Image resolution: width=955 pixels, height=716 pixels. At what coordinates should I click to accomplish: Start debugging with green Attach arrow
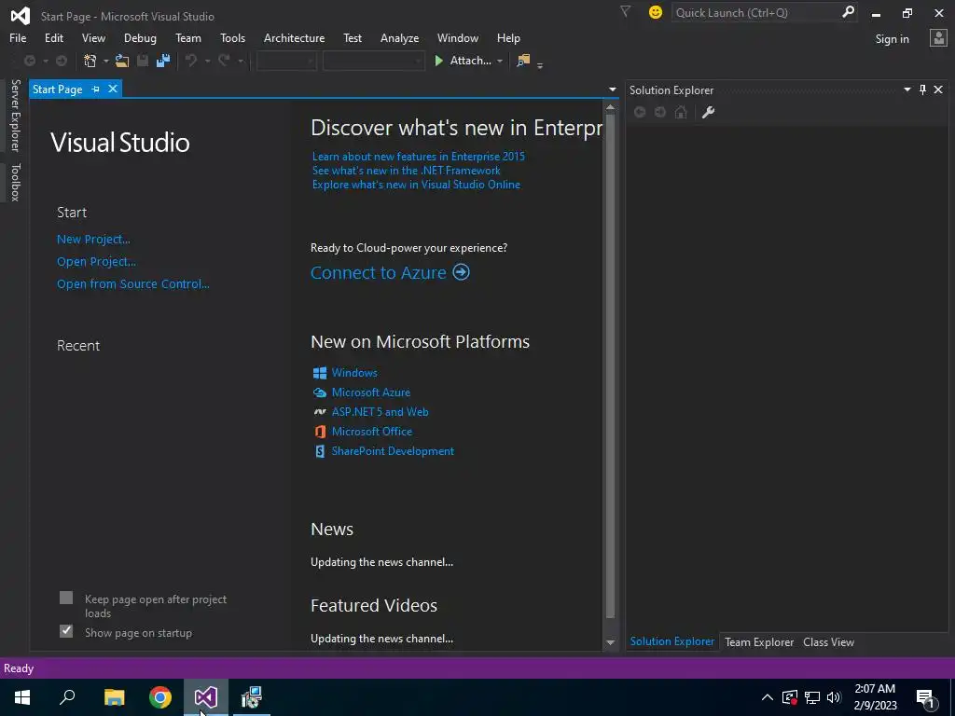[x=438, y=61]
